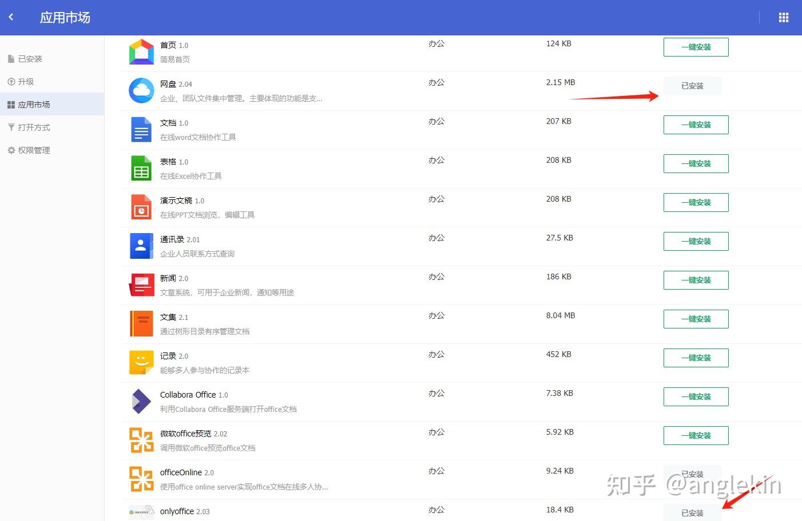Click the 网盘 cloud app icon

[141, 90]
